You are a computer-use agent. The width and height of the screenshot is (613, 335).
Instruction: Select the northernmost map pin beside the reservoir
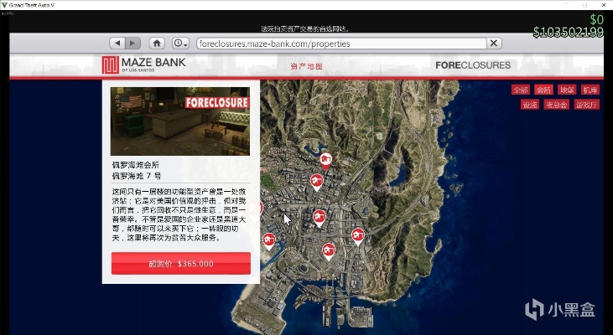tap(325, 161)
